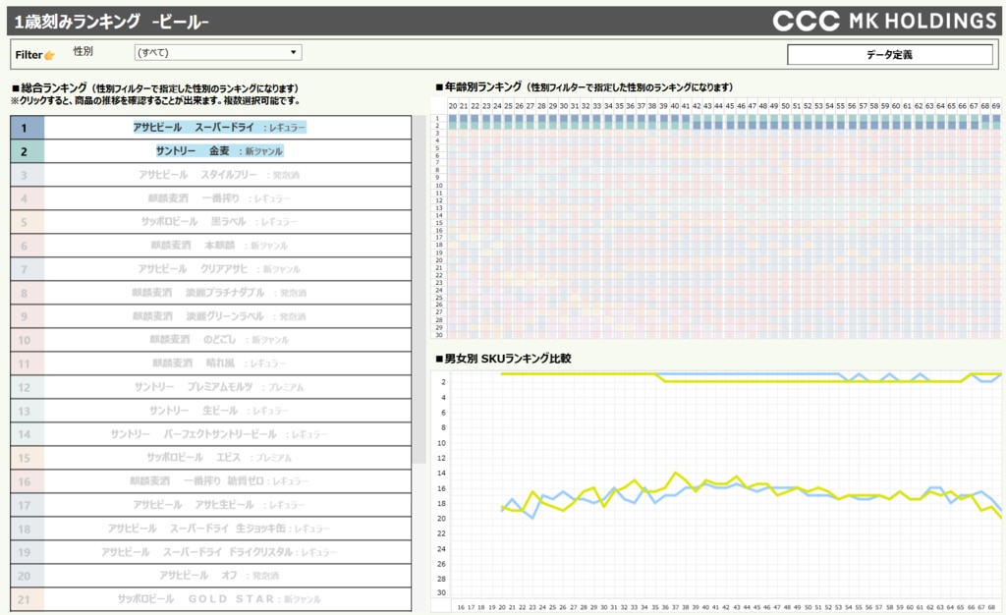Choose the アサヒビール スタイルフリー row
The image size is (1006, 615).
(211, 175)
